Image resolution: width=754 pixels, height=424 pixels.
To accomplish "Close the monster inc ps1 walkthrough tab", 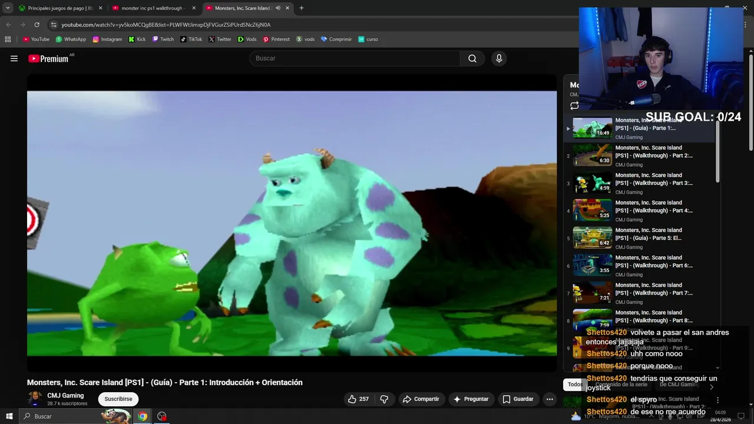I will (x=194, y=8).
